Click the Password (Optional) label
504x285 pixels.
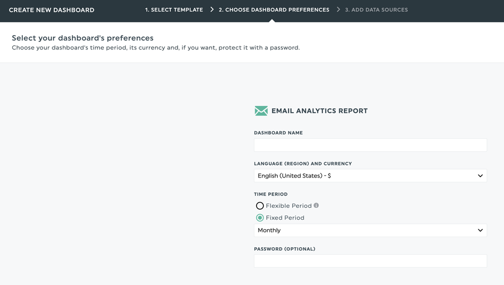click(x=284, y=249)
